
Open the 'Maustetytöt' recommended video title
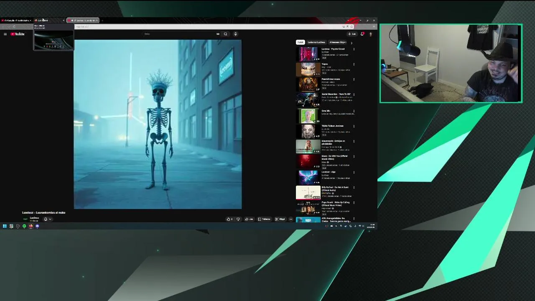333,142
